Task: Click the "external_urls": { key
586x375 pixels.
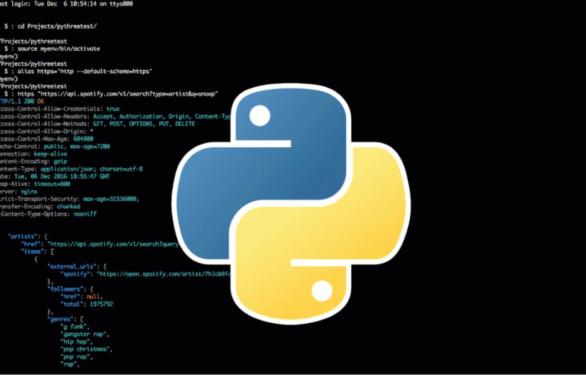Action: tap(77, 266)
